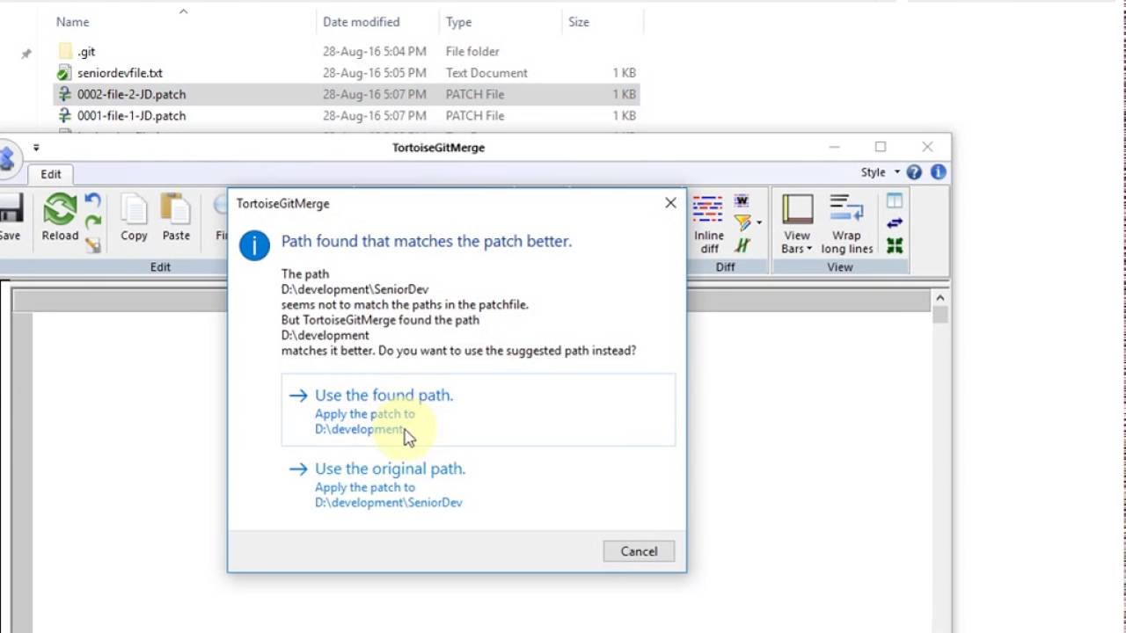This screenshot has width=1126, height=633.
Task: Click the green collapse arrows icon
Action: coord(895,246)
